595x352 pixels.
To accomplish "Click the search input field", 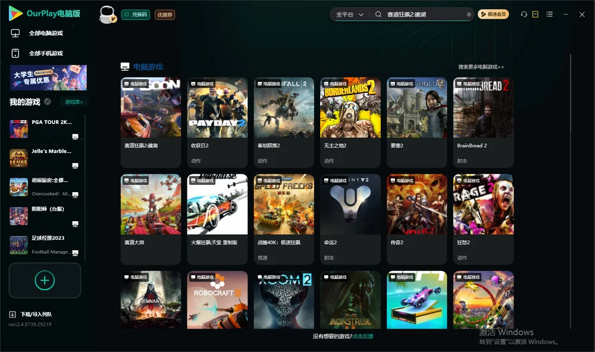I will (426, 14).
